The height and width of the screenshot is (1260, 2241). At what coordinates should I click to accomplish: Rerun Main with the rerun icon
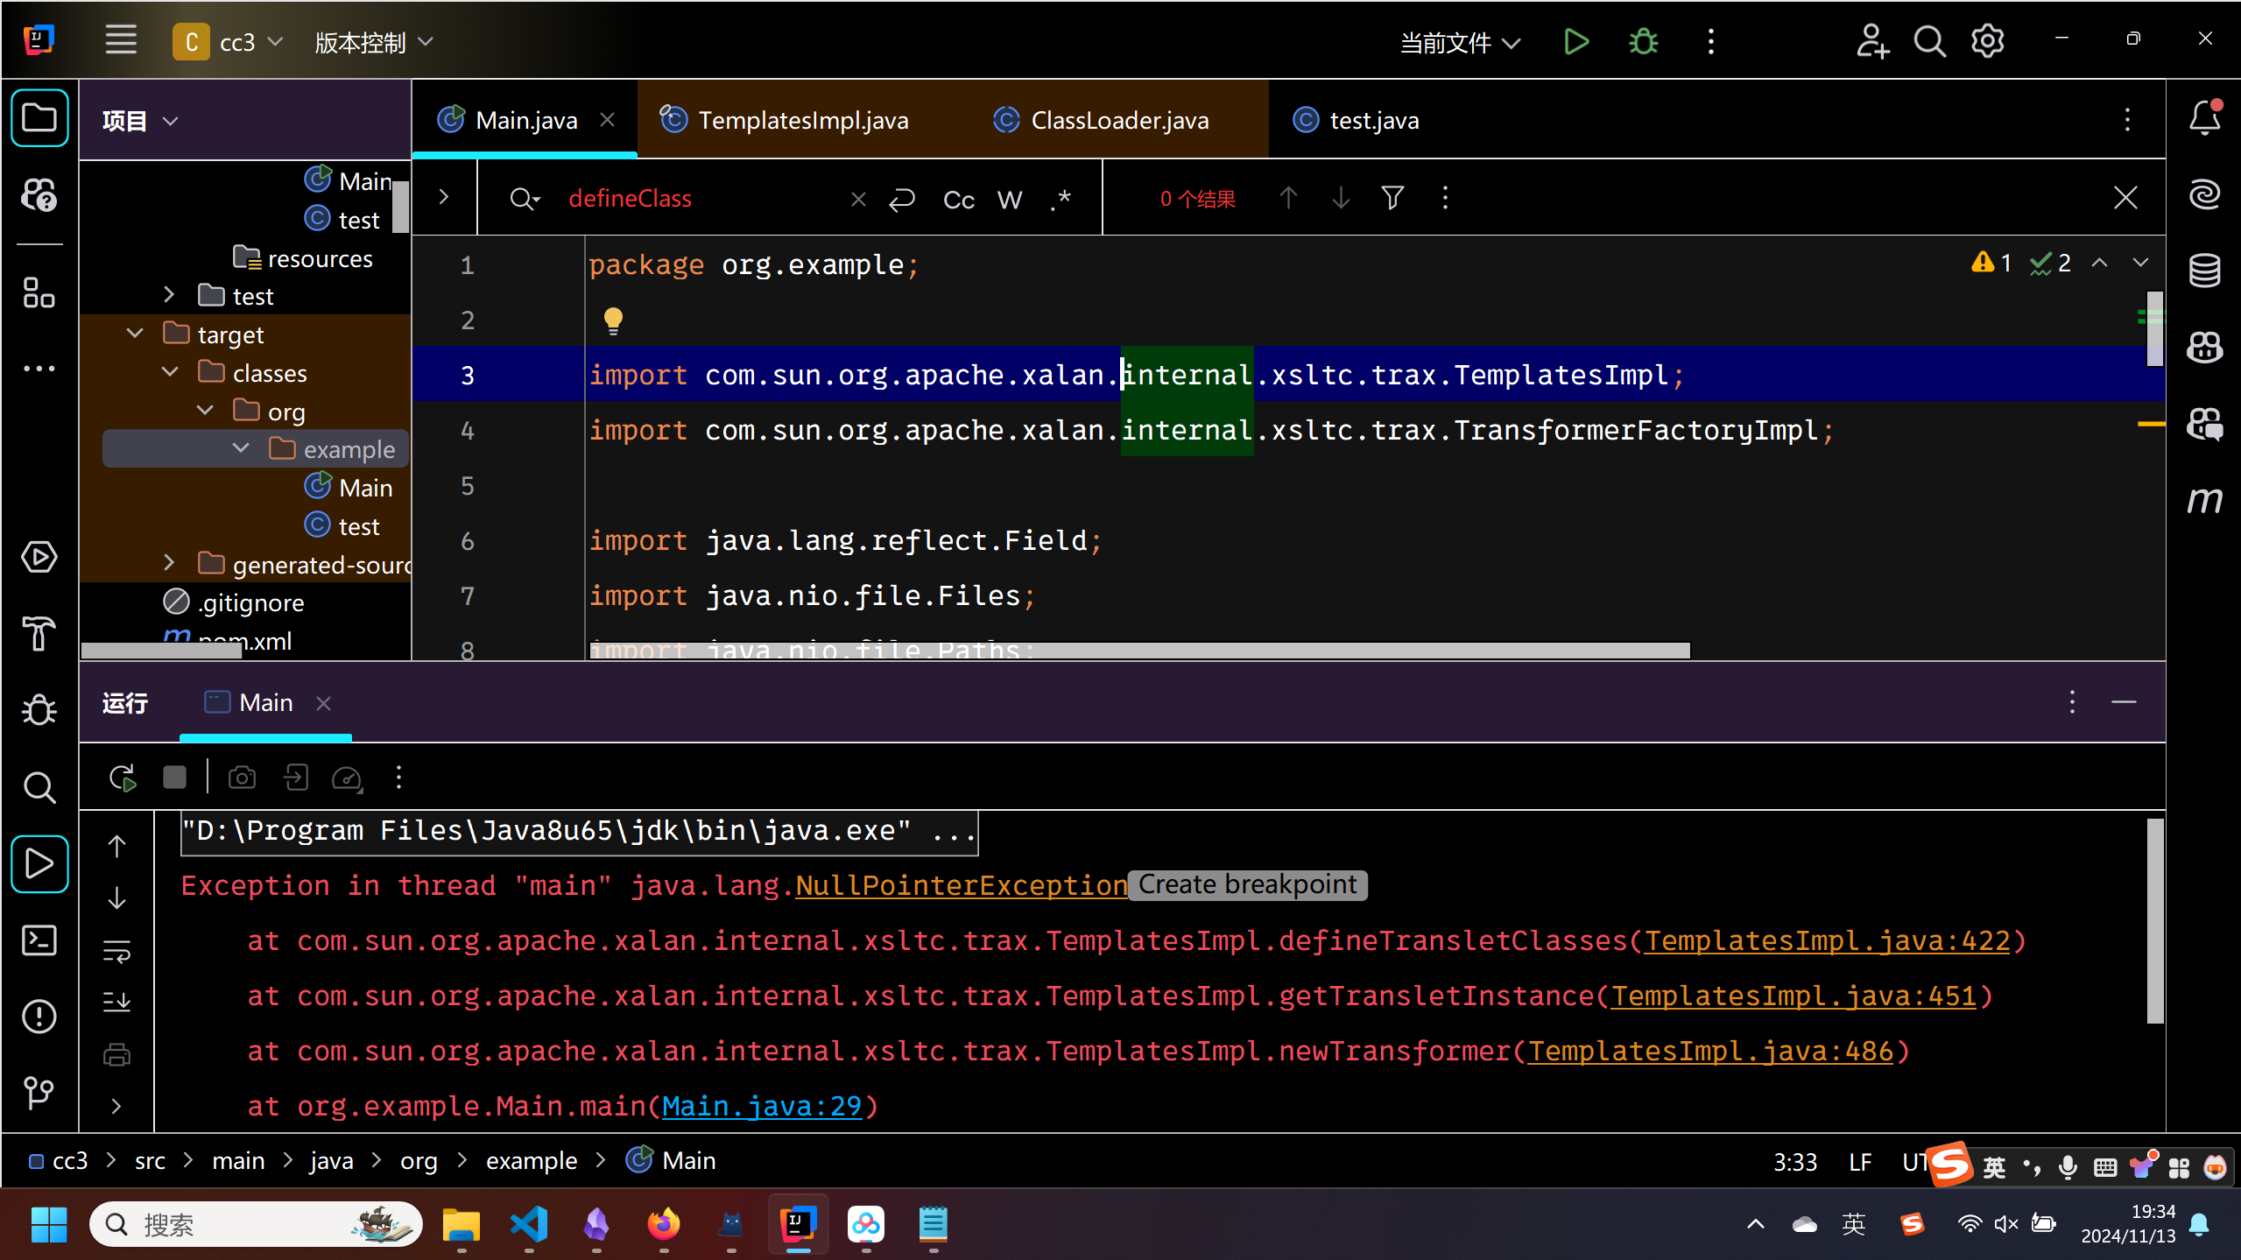(x=123, y=778)
